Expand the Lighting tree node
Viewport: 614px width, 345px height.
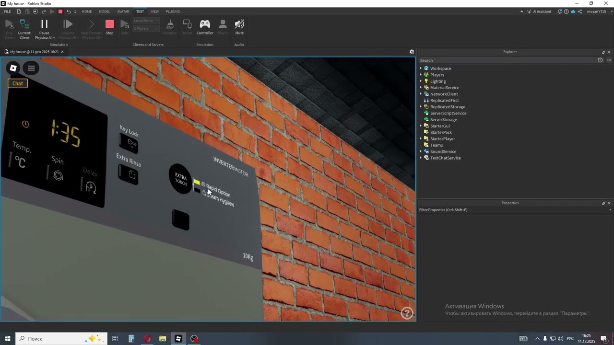pos(421,81)
